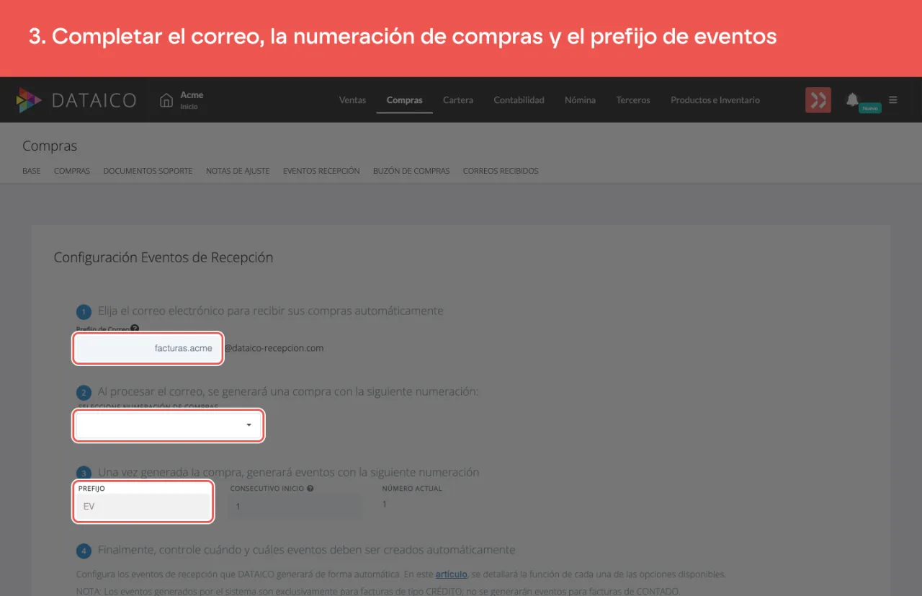This screenshot has width=922, height=596.
Task: Expand the purchase numbering dropdown
Action: pyautogui.click(x=168, y=425)
